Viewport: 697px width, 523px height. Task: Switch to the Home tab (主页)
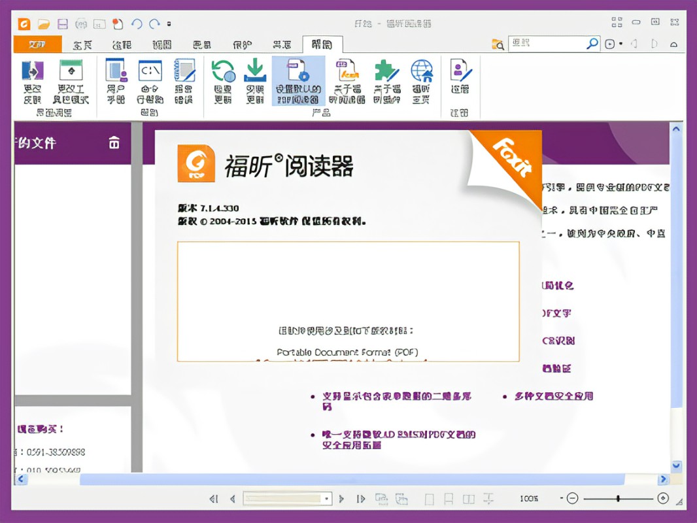click(x=82, y=45)
